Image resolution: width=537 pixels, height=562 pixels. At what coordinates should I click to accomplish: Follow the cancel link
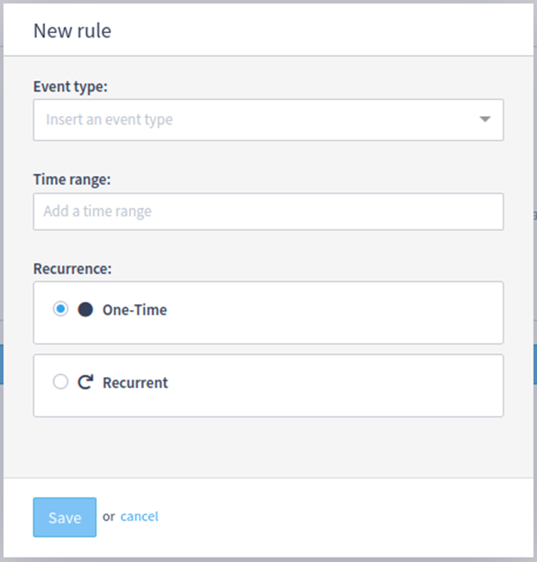[139, 516]
